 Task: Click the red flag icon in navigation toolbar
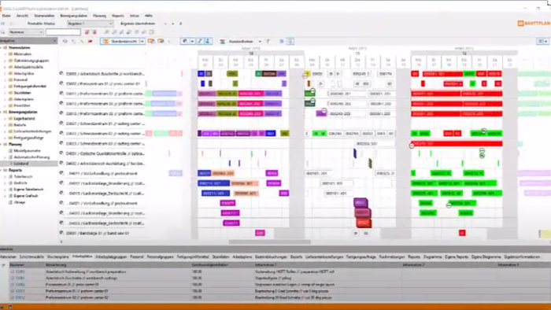91,42
